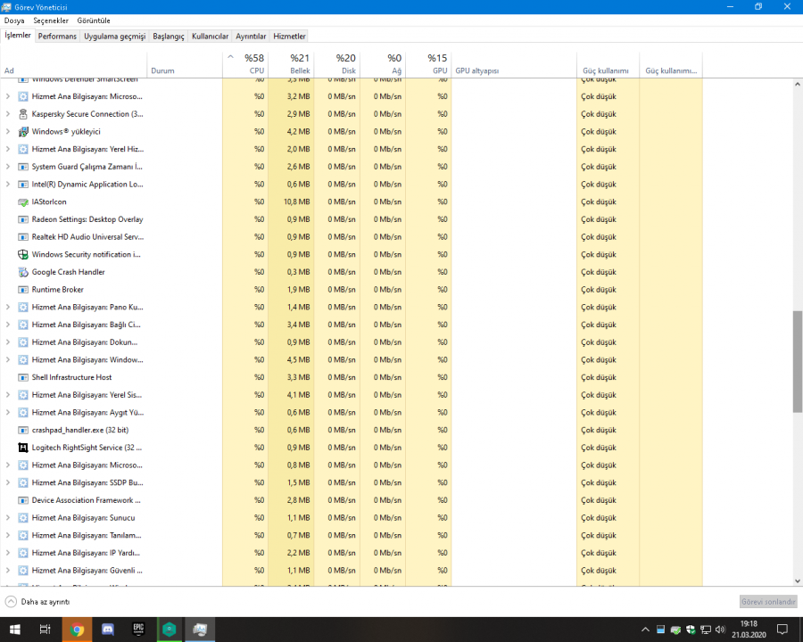Click the Görevi sonlandır button
The height and width of the screenshot is (642, 803).
click(768, 602)
